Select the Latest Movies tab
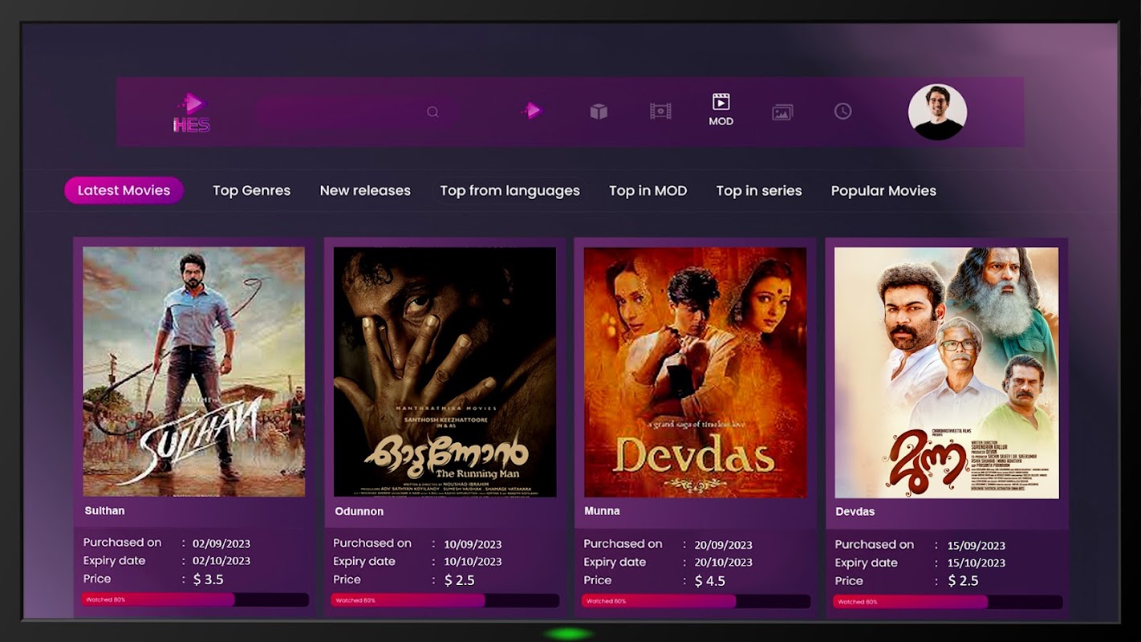Image resolution: width=1141 pixels, height=642 pixels. [x=124, y=190]
